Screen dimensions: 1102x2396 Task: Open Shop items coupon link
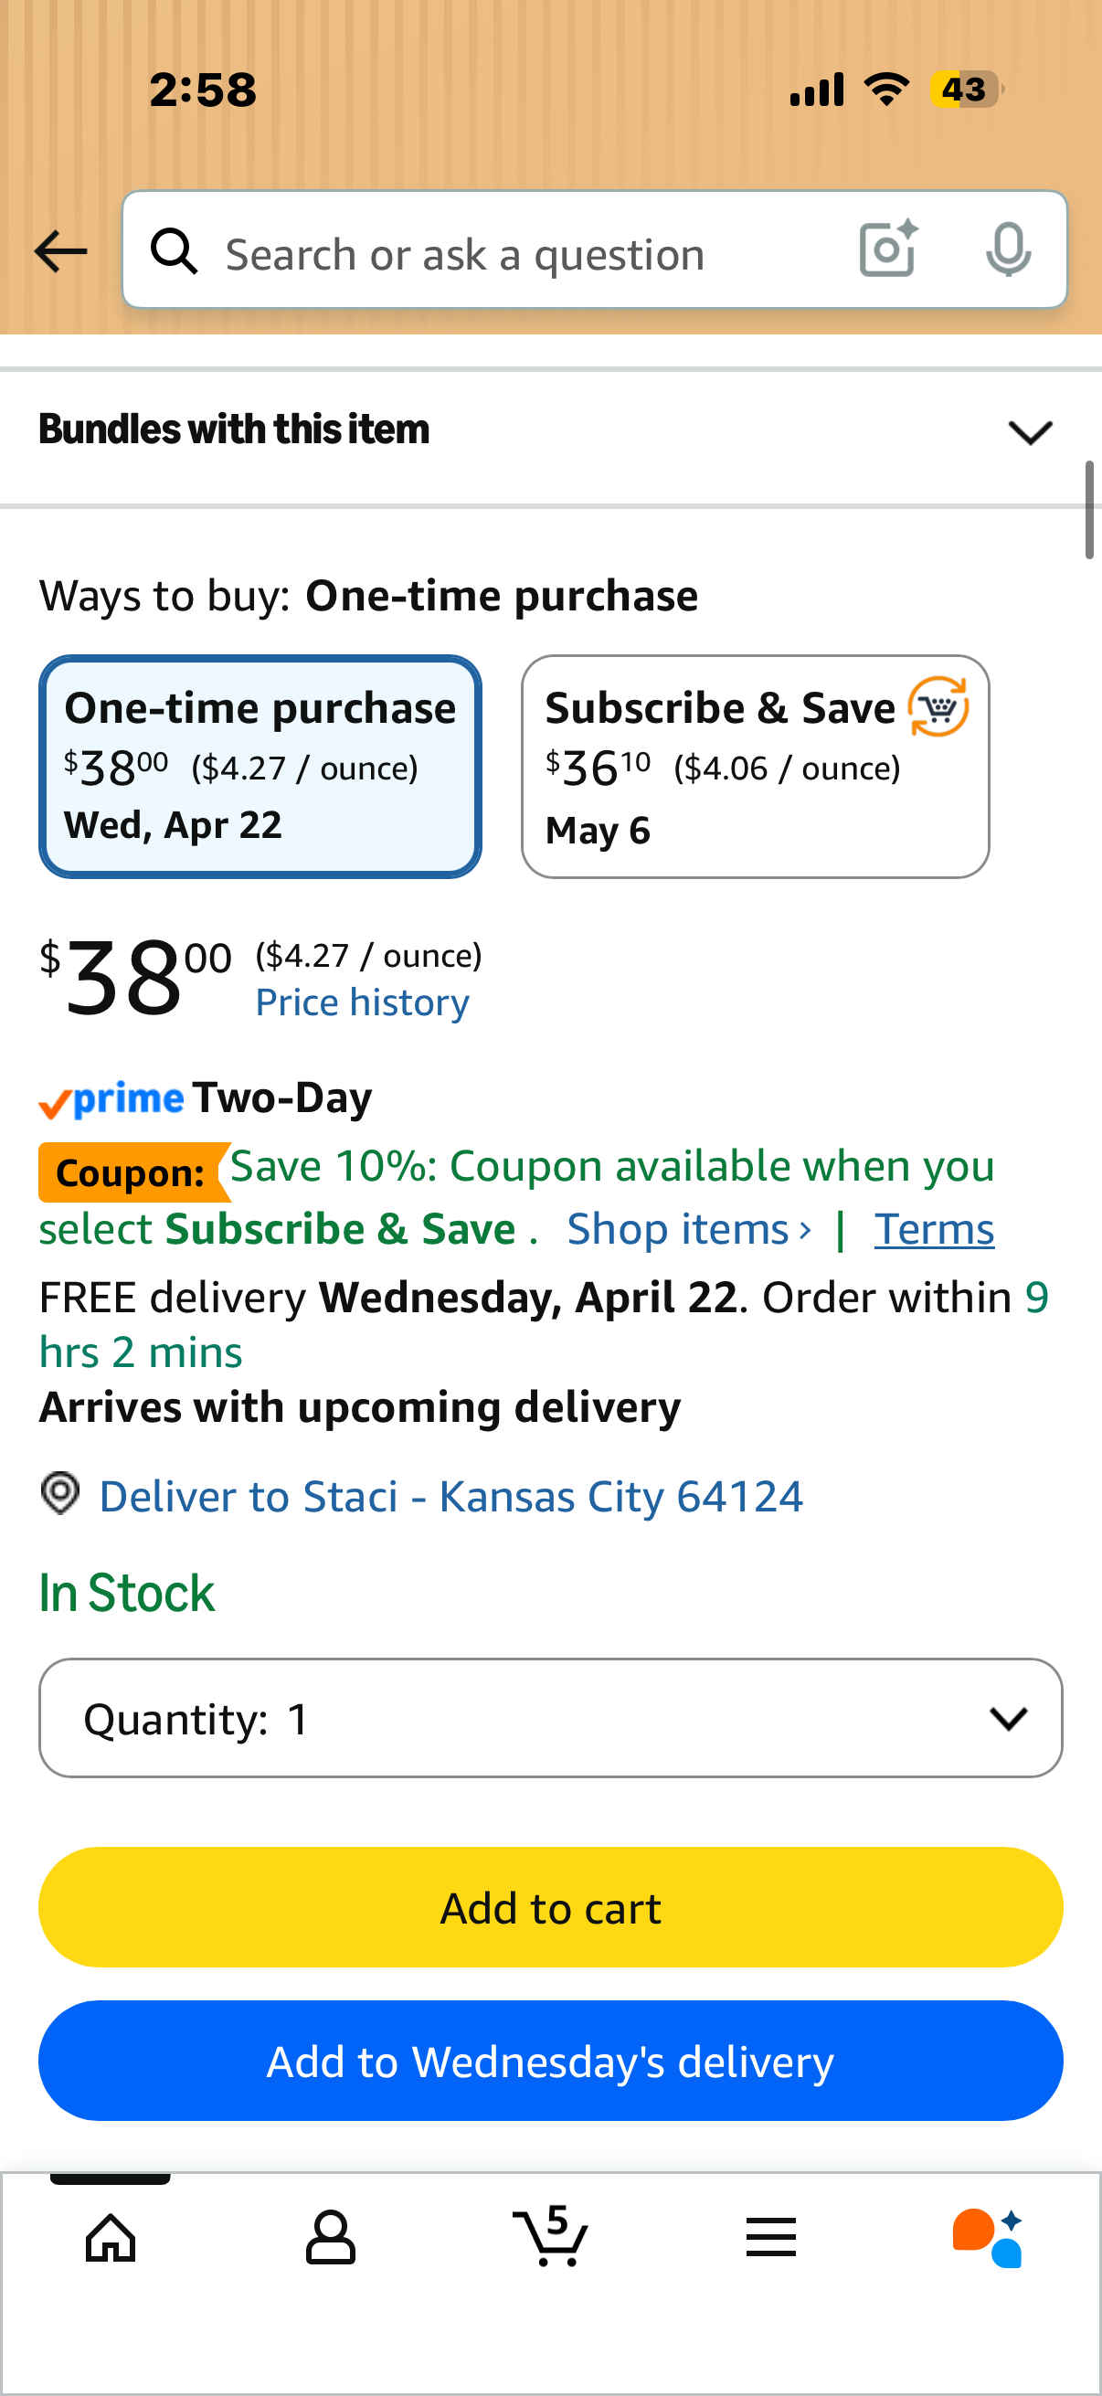(x=689, y=1230)
